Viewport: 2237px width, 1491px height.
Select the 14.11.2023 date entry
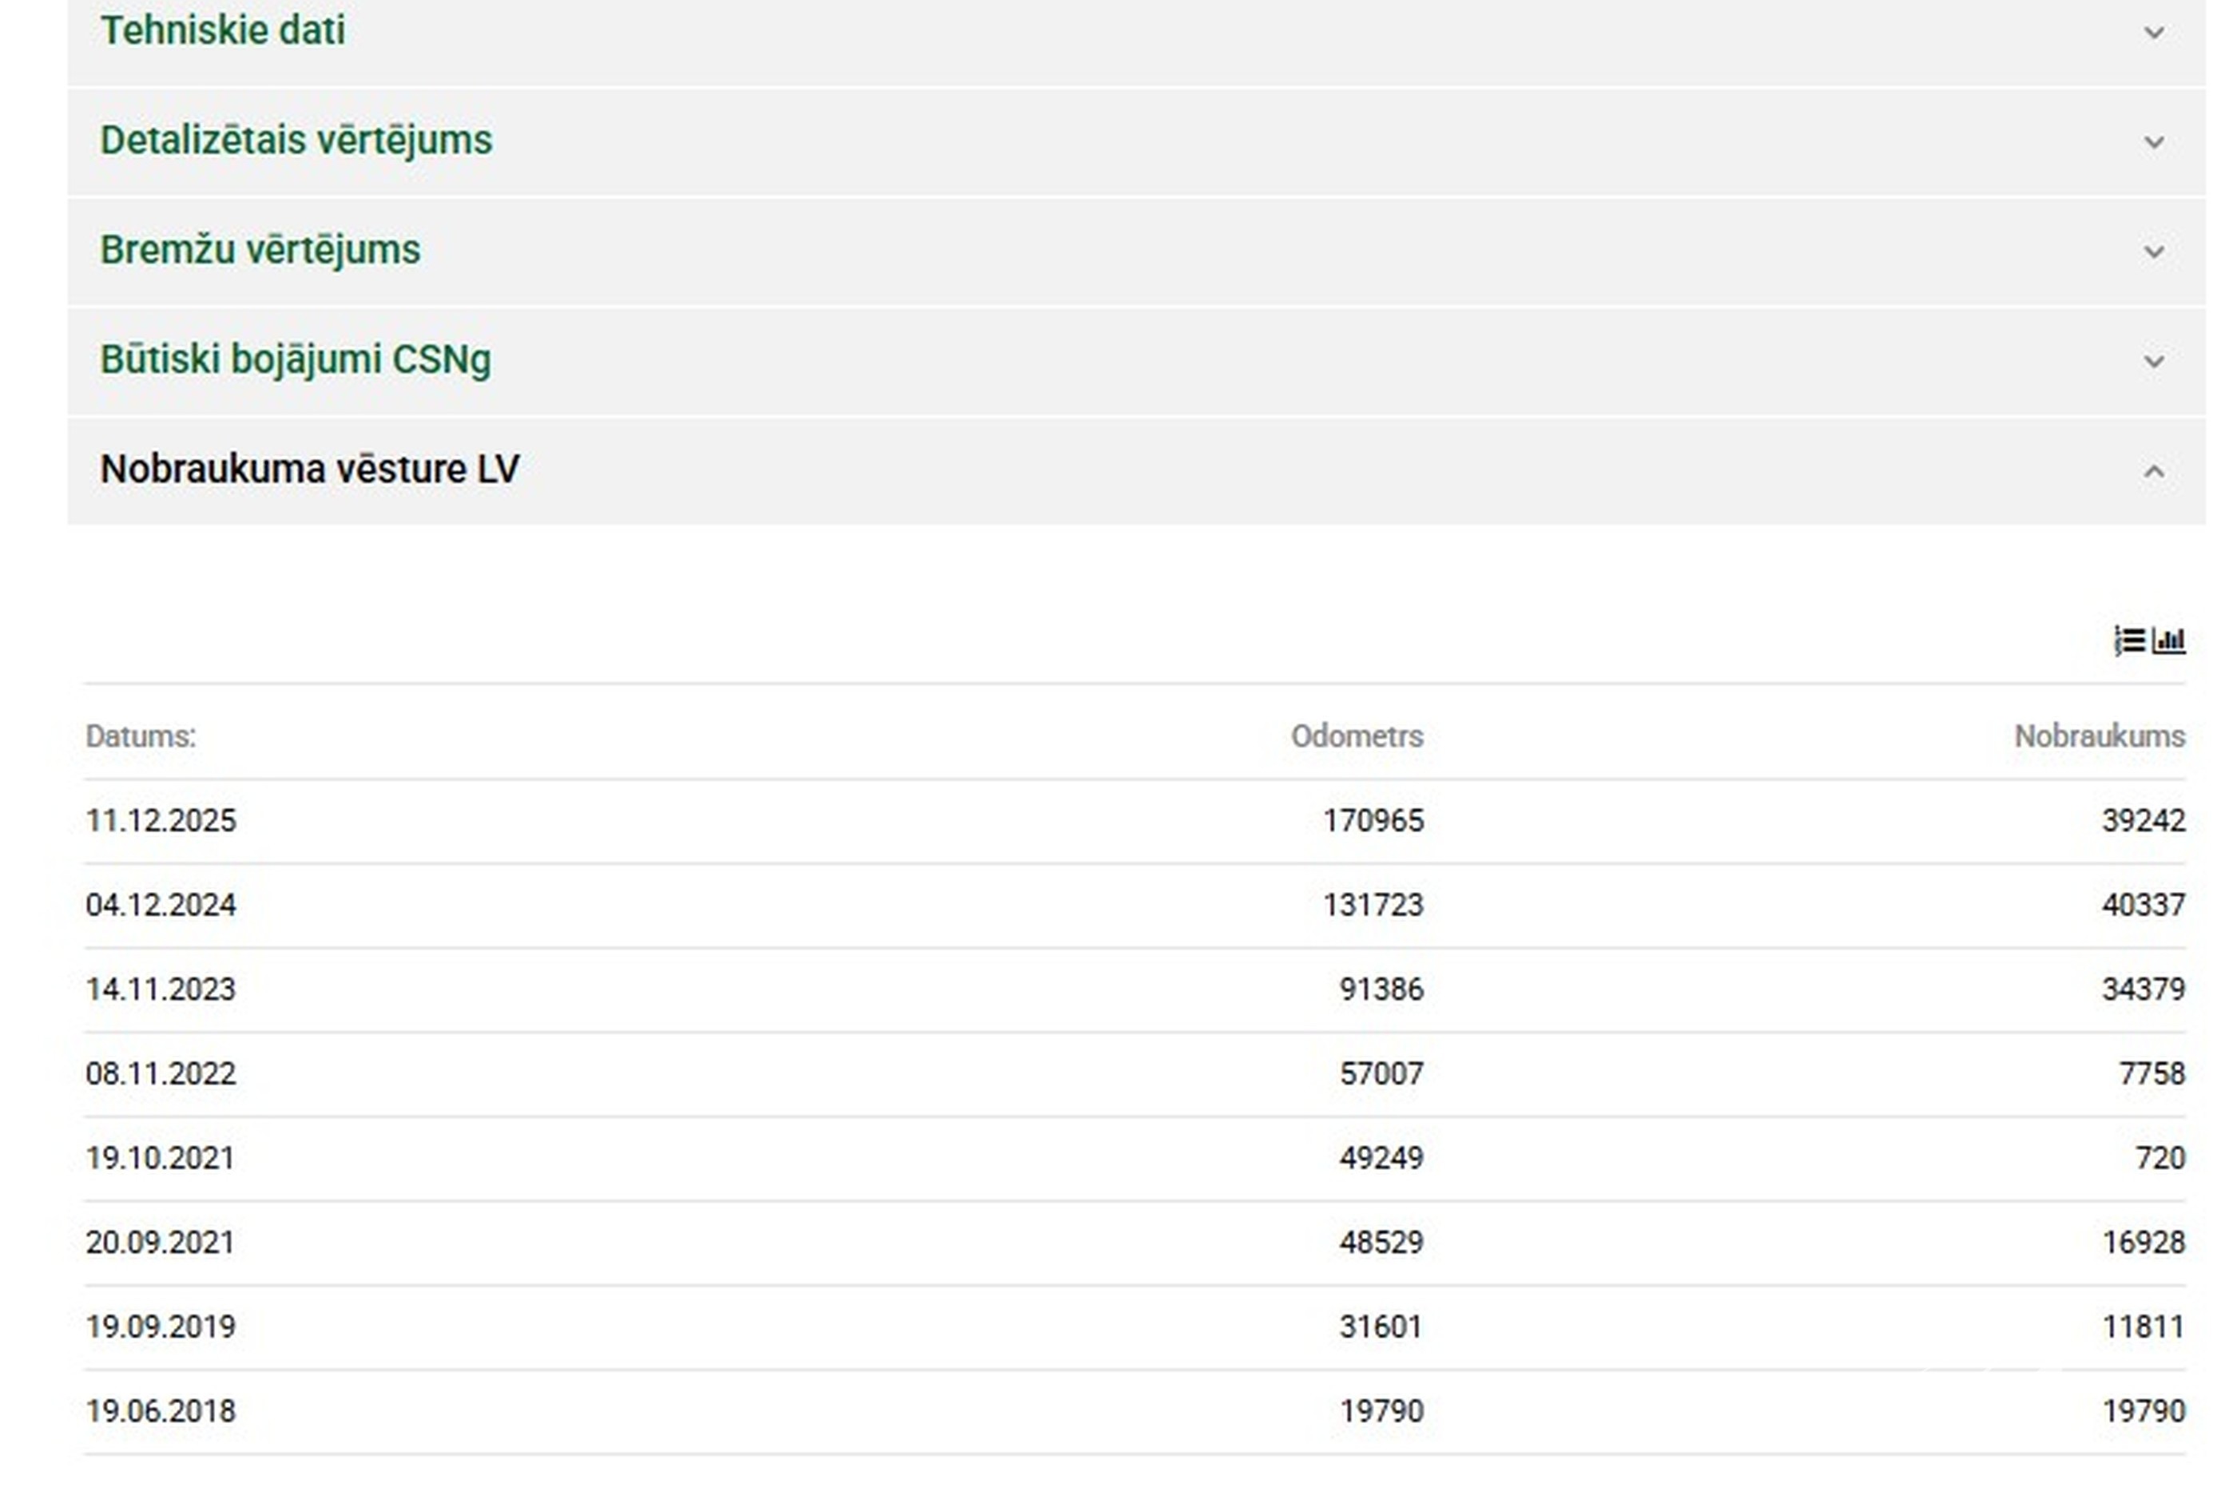[161, 989]
